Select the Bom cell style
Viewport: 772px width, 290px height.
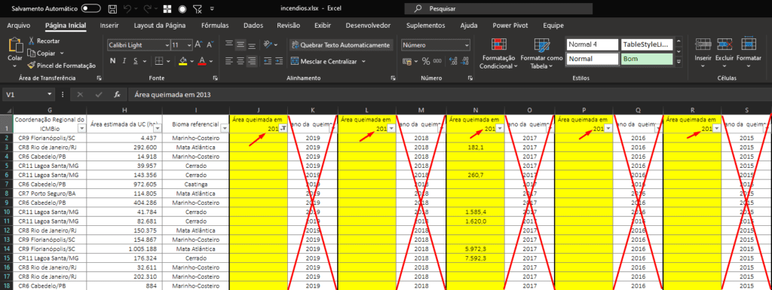[646, 59]
